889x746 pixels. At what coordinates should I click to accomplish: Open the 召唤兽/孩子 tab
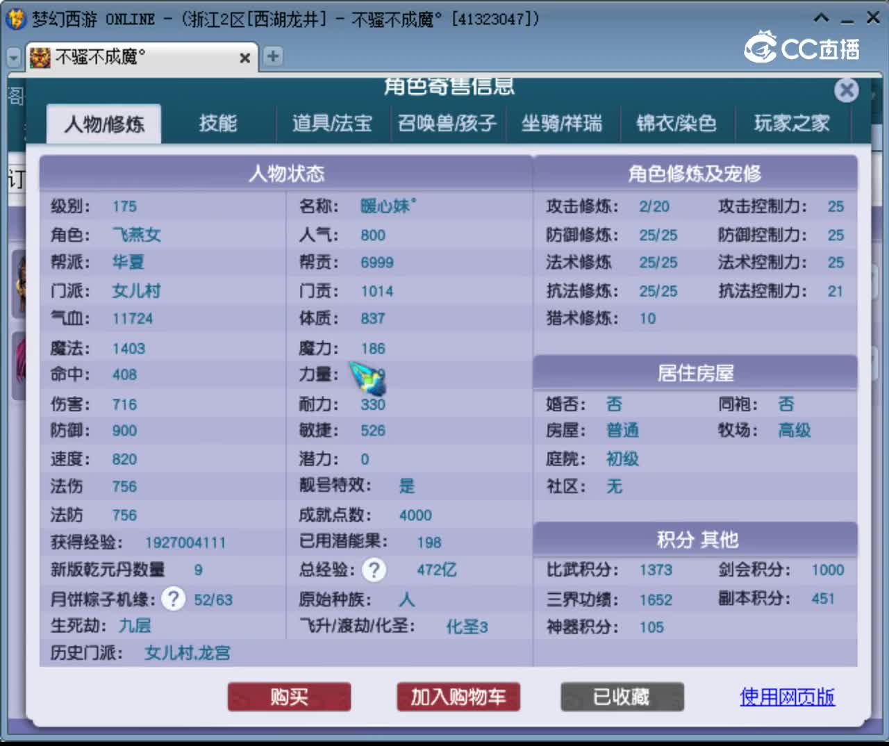[447, 124]
